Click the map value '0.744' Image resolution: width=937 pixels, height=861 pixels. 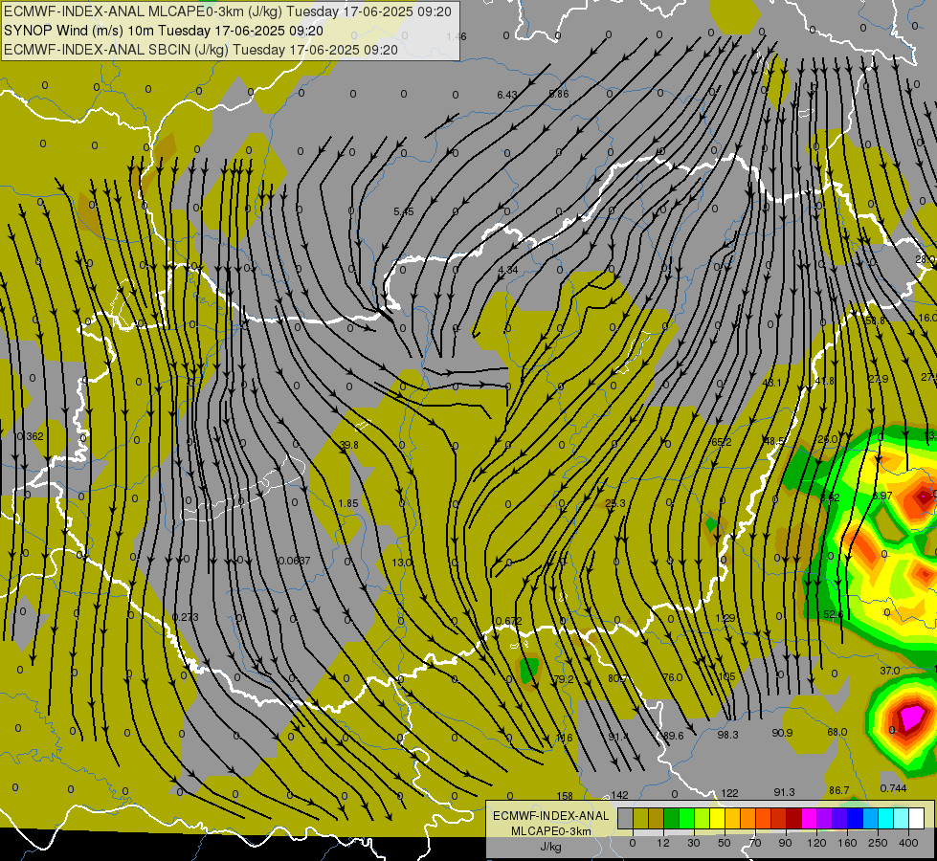click(893, 788)
